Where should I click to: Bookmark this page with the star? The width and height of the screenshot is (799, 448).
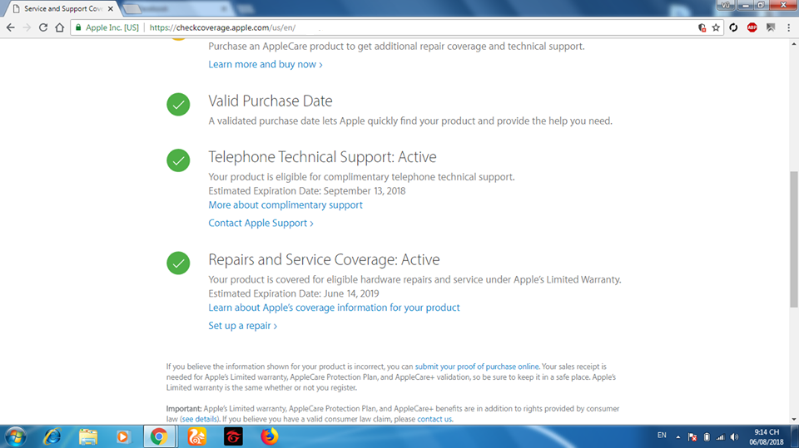[x=716, y=27]
